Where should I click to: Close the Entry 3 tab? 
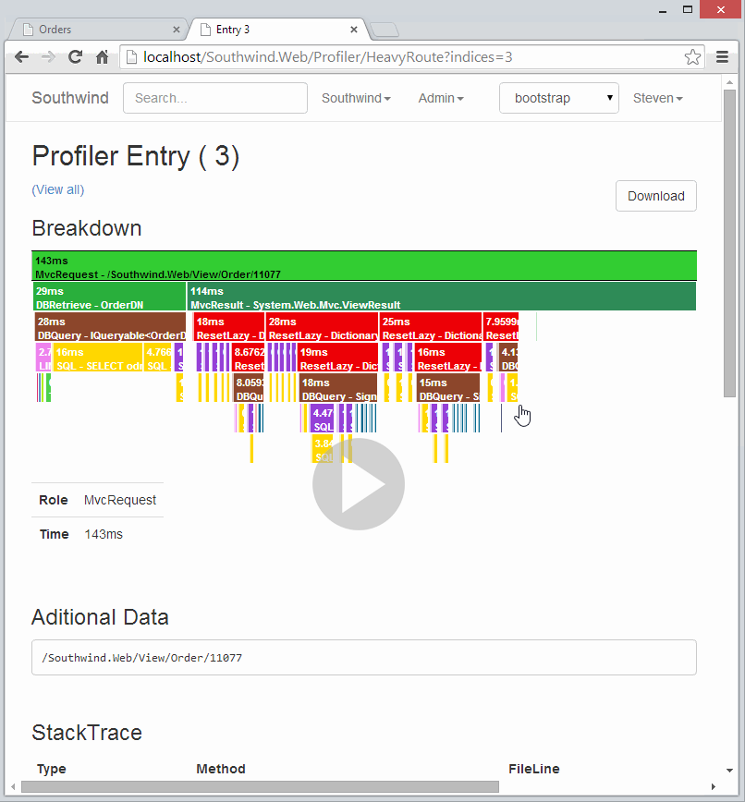point(356,30)
